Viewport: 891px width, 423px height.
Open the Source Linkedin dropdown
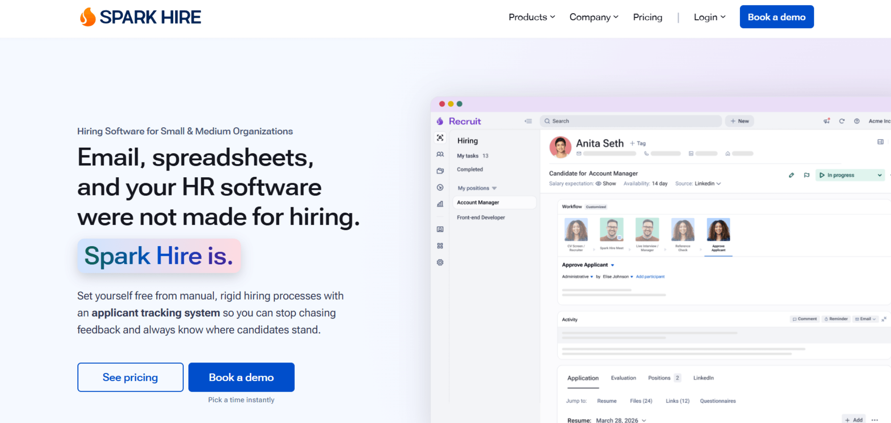tap(707, 184)
